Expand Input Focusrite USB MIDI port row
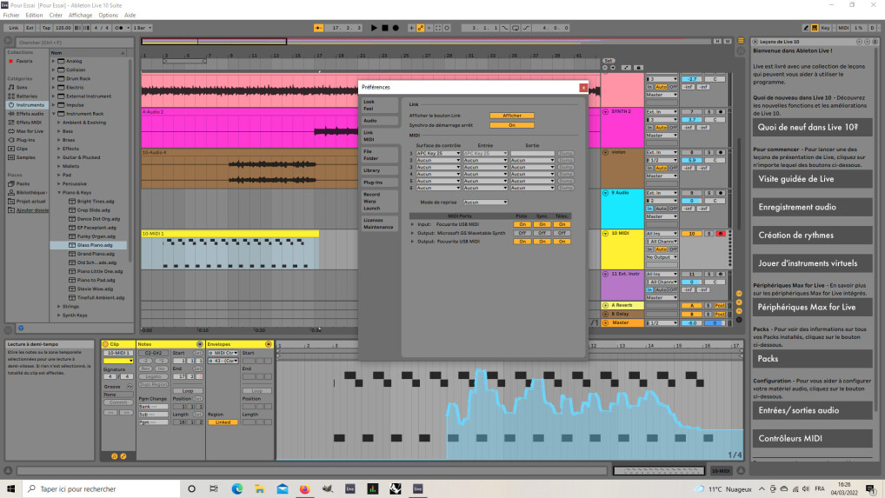Screen dimensions: 885x498 412,224
